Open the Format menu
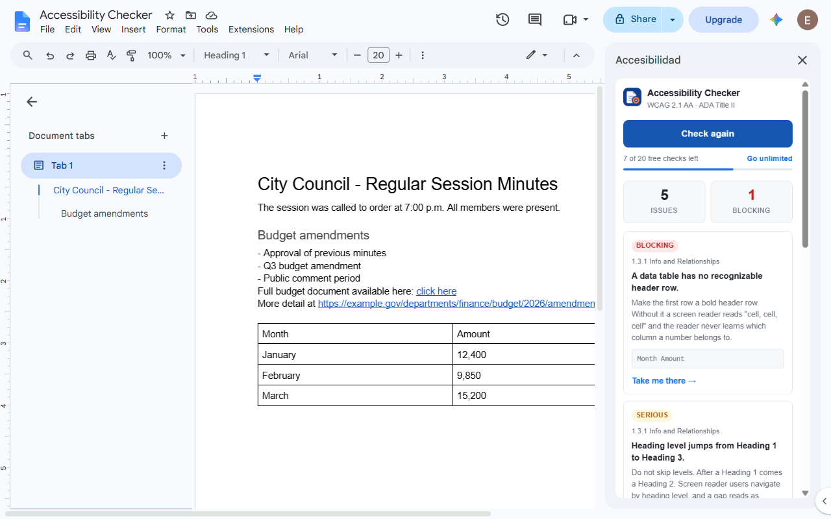The height and width of the screenshot is (519, 831). tap(171, 29)
